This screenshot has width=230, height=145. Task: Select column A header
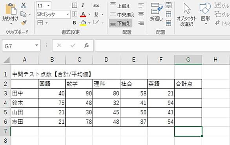coord(24,60)
